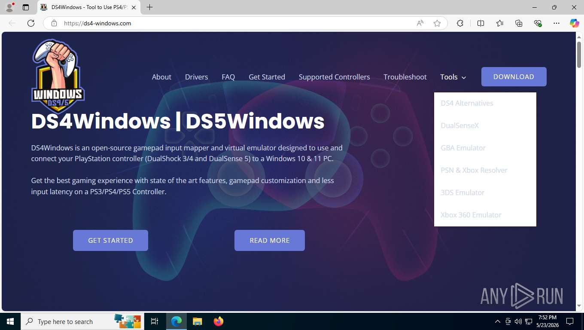Click Microsoft Edge taskbar icon
Image resolution: width=584 pixels, height=330 pixels.
click(x=176, y=321)
